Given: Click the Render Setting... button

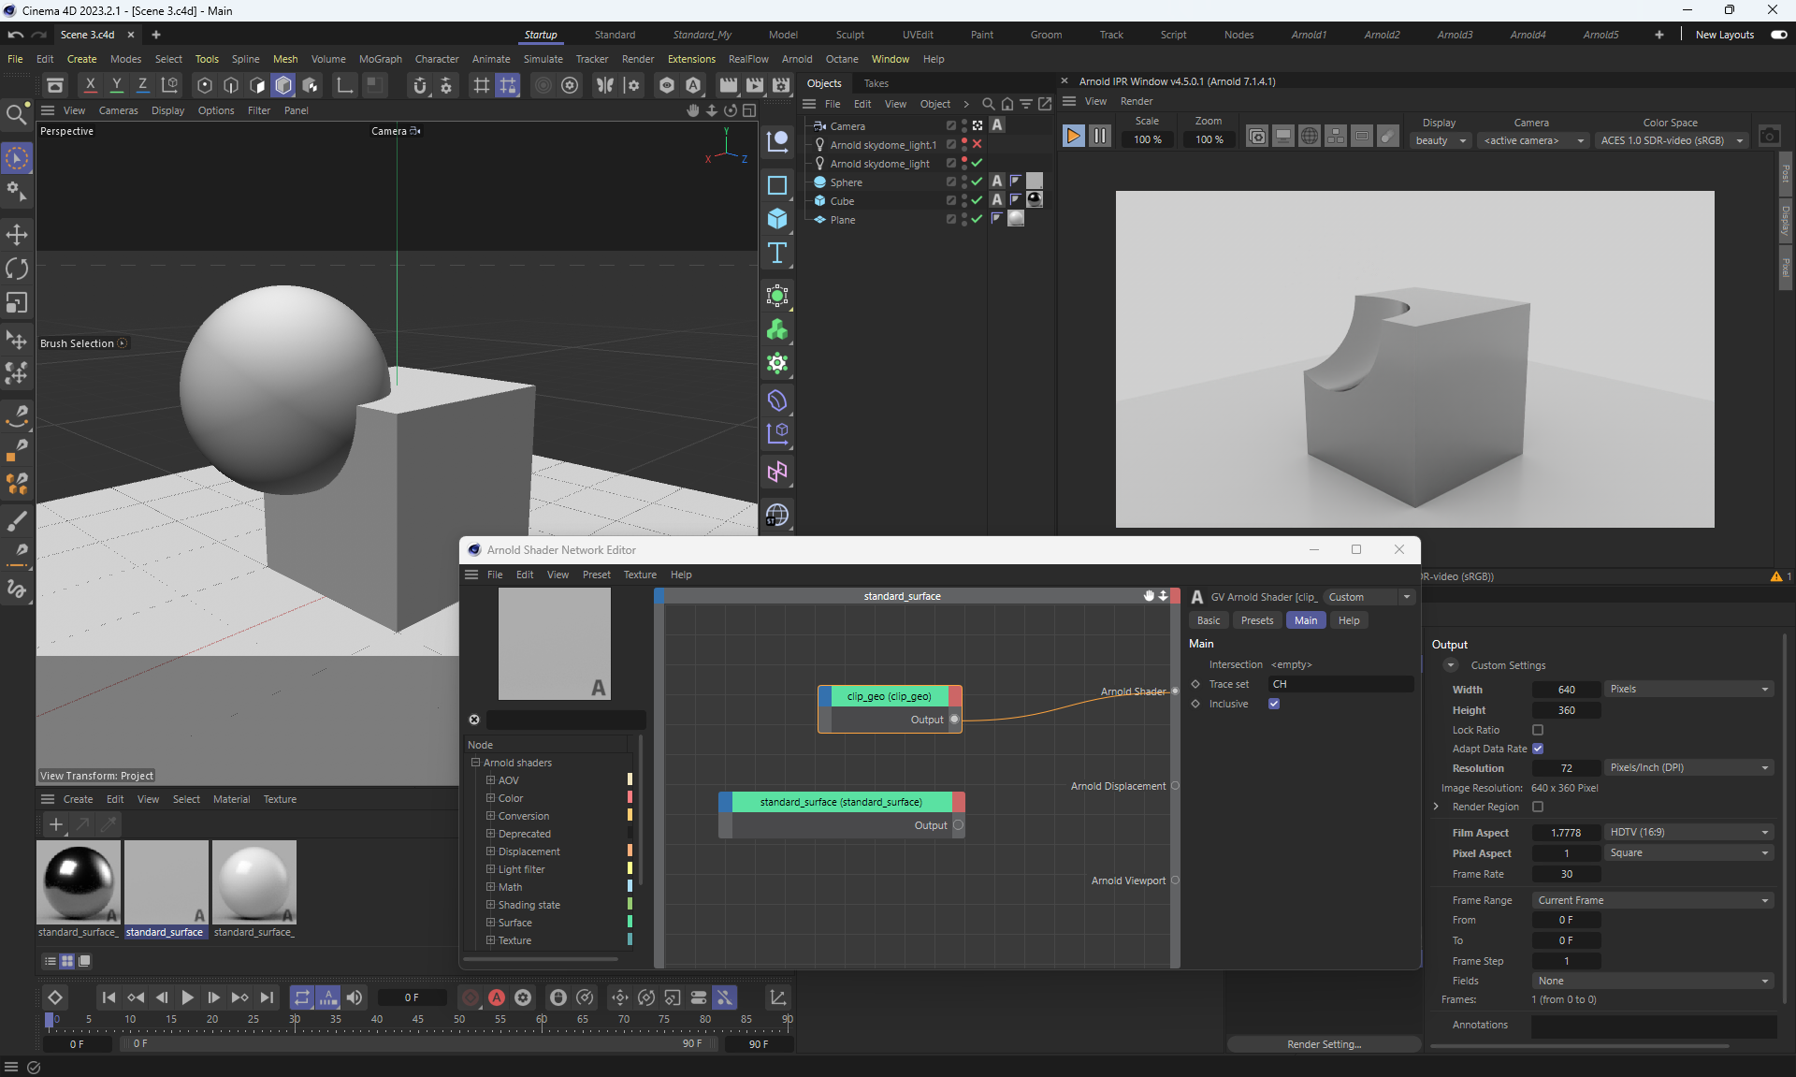Looking at the screenshot, I should pos(1324,1044).
